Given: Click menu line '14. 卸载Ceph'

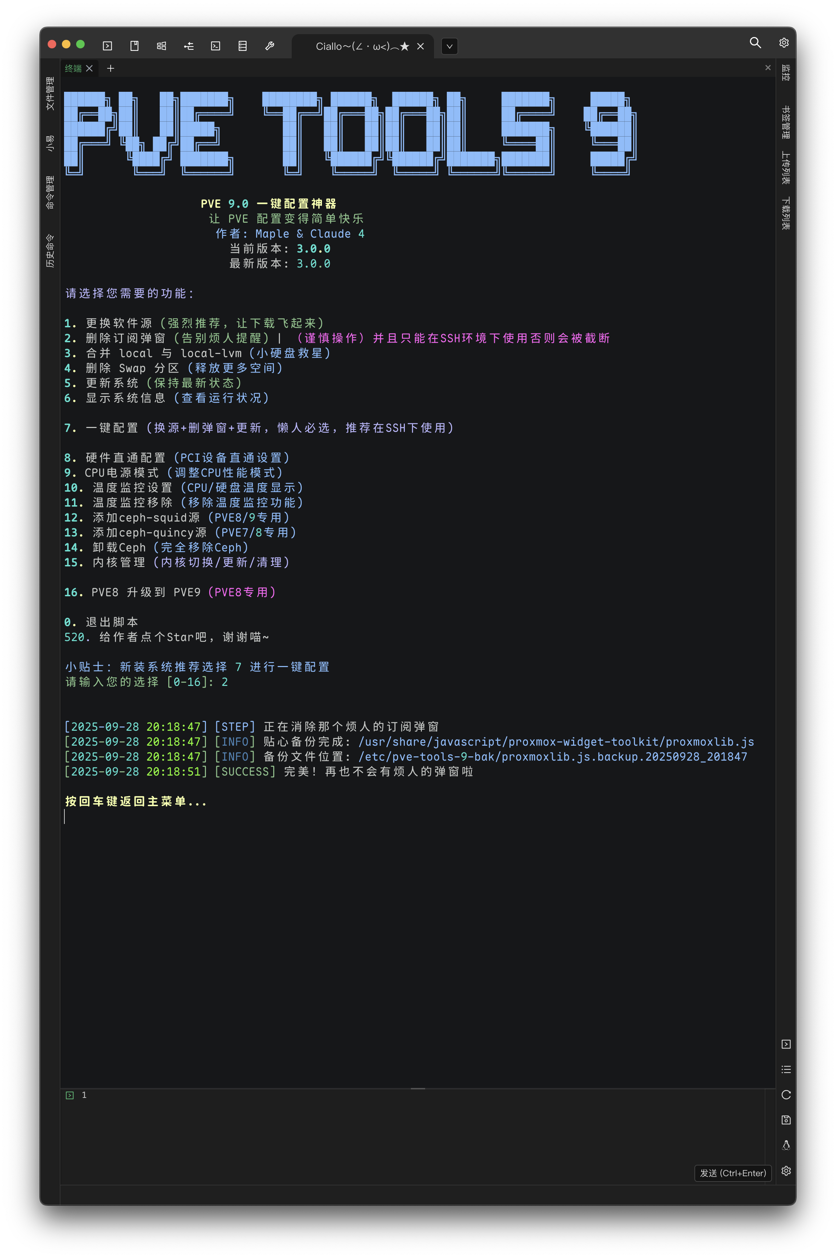Looking at the screenshot, I should (156, 548).
